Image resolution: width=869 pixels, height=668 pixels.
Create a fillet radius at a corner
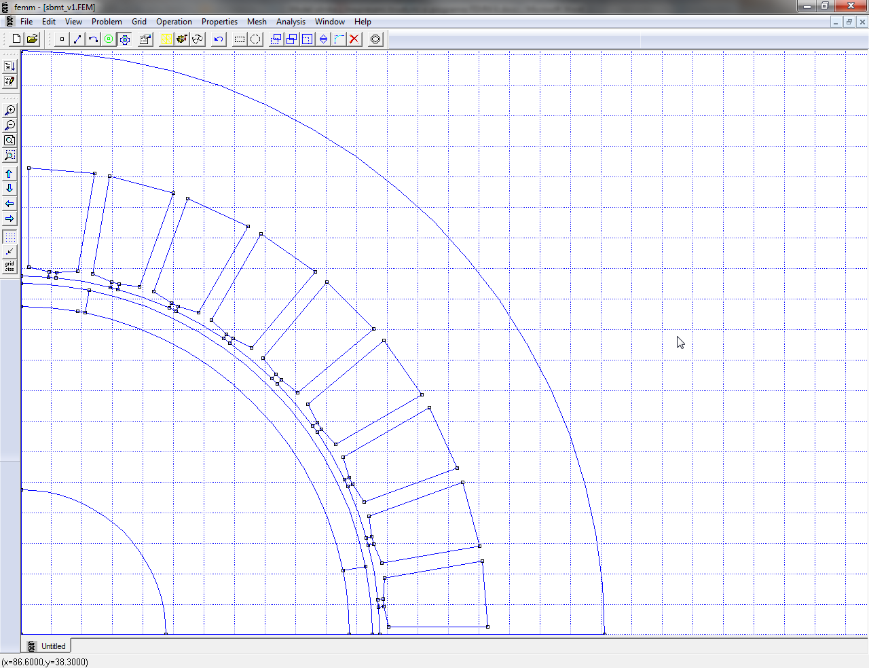click(x=339, y=39)
